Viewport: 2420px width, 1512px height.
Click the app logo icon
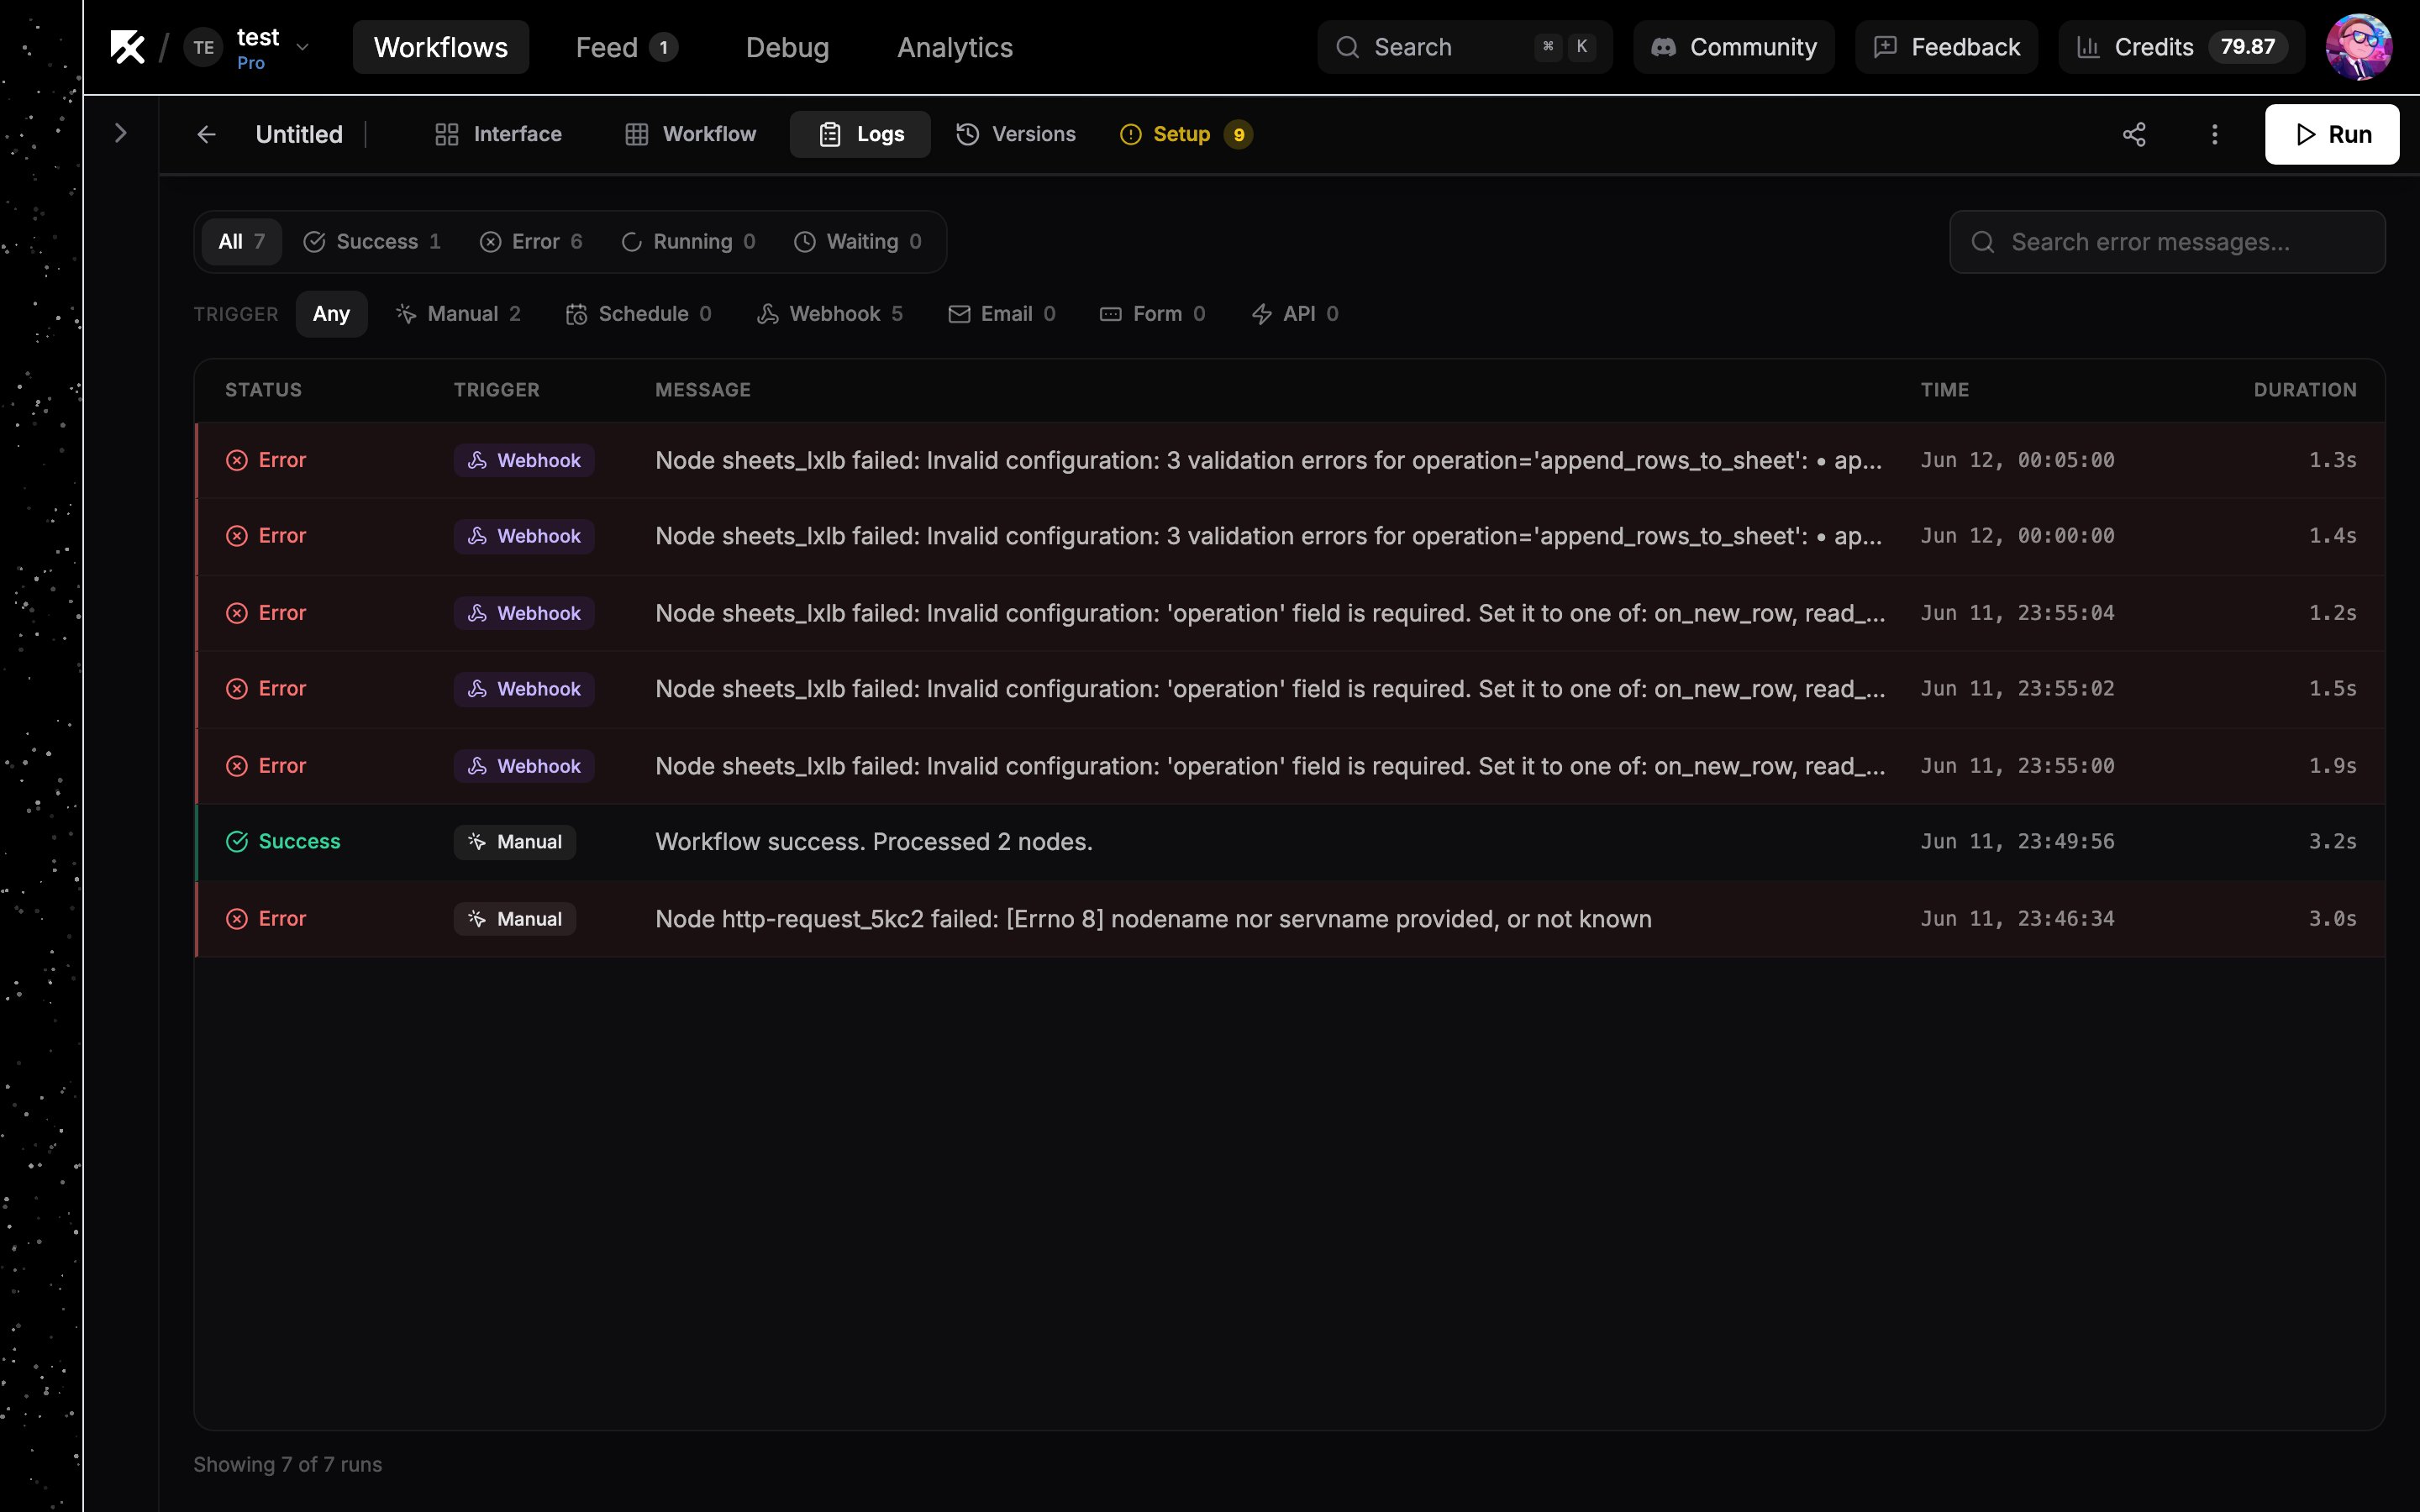click(127, 47)
